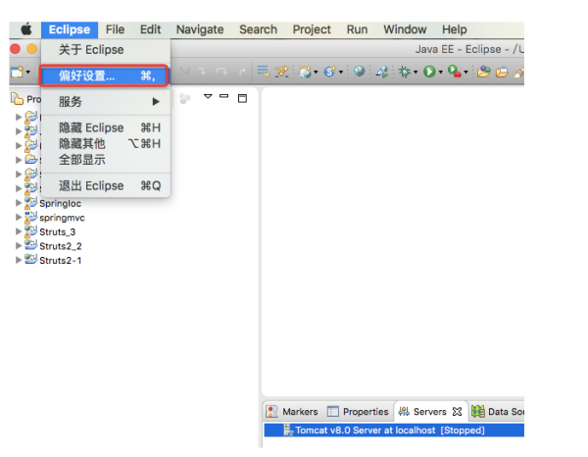
Task: Open the Navigate menu
Action: point(200,29)
